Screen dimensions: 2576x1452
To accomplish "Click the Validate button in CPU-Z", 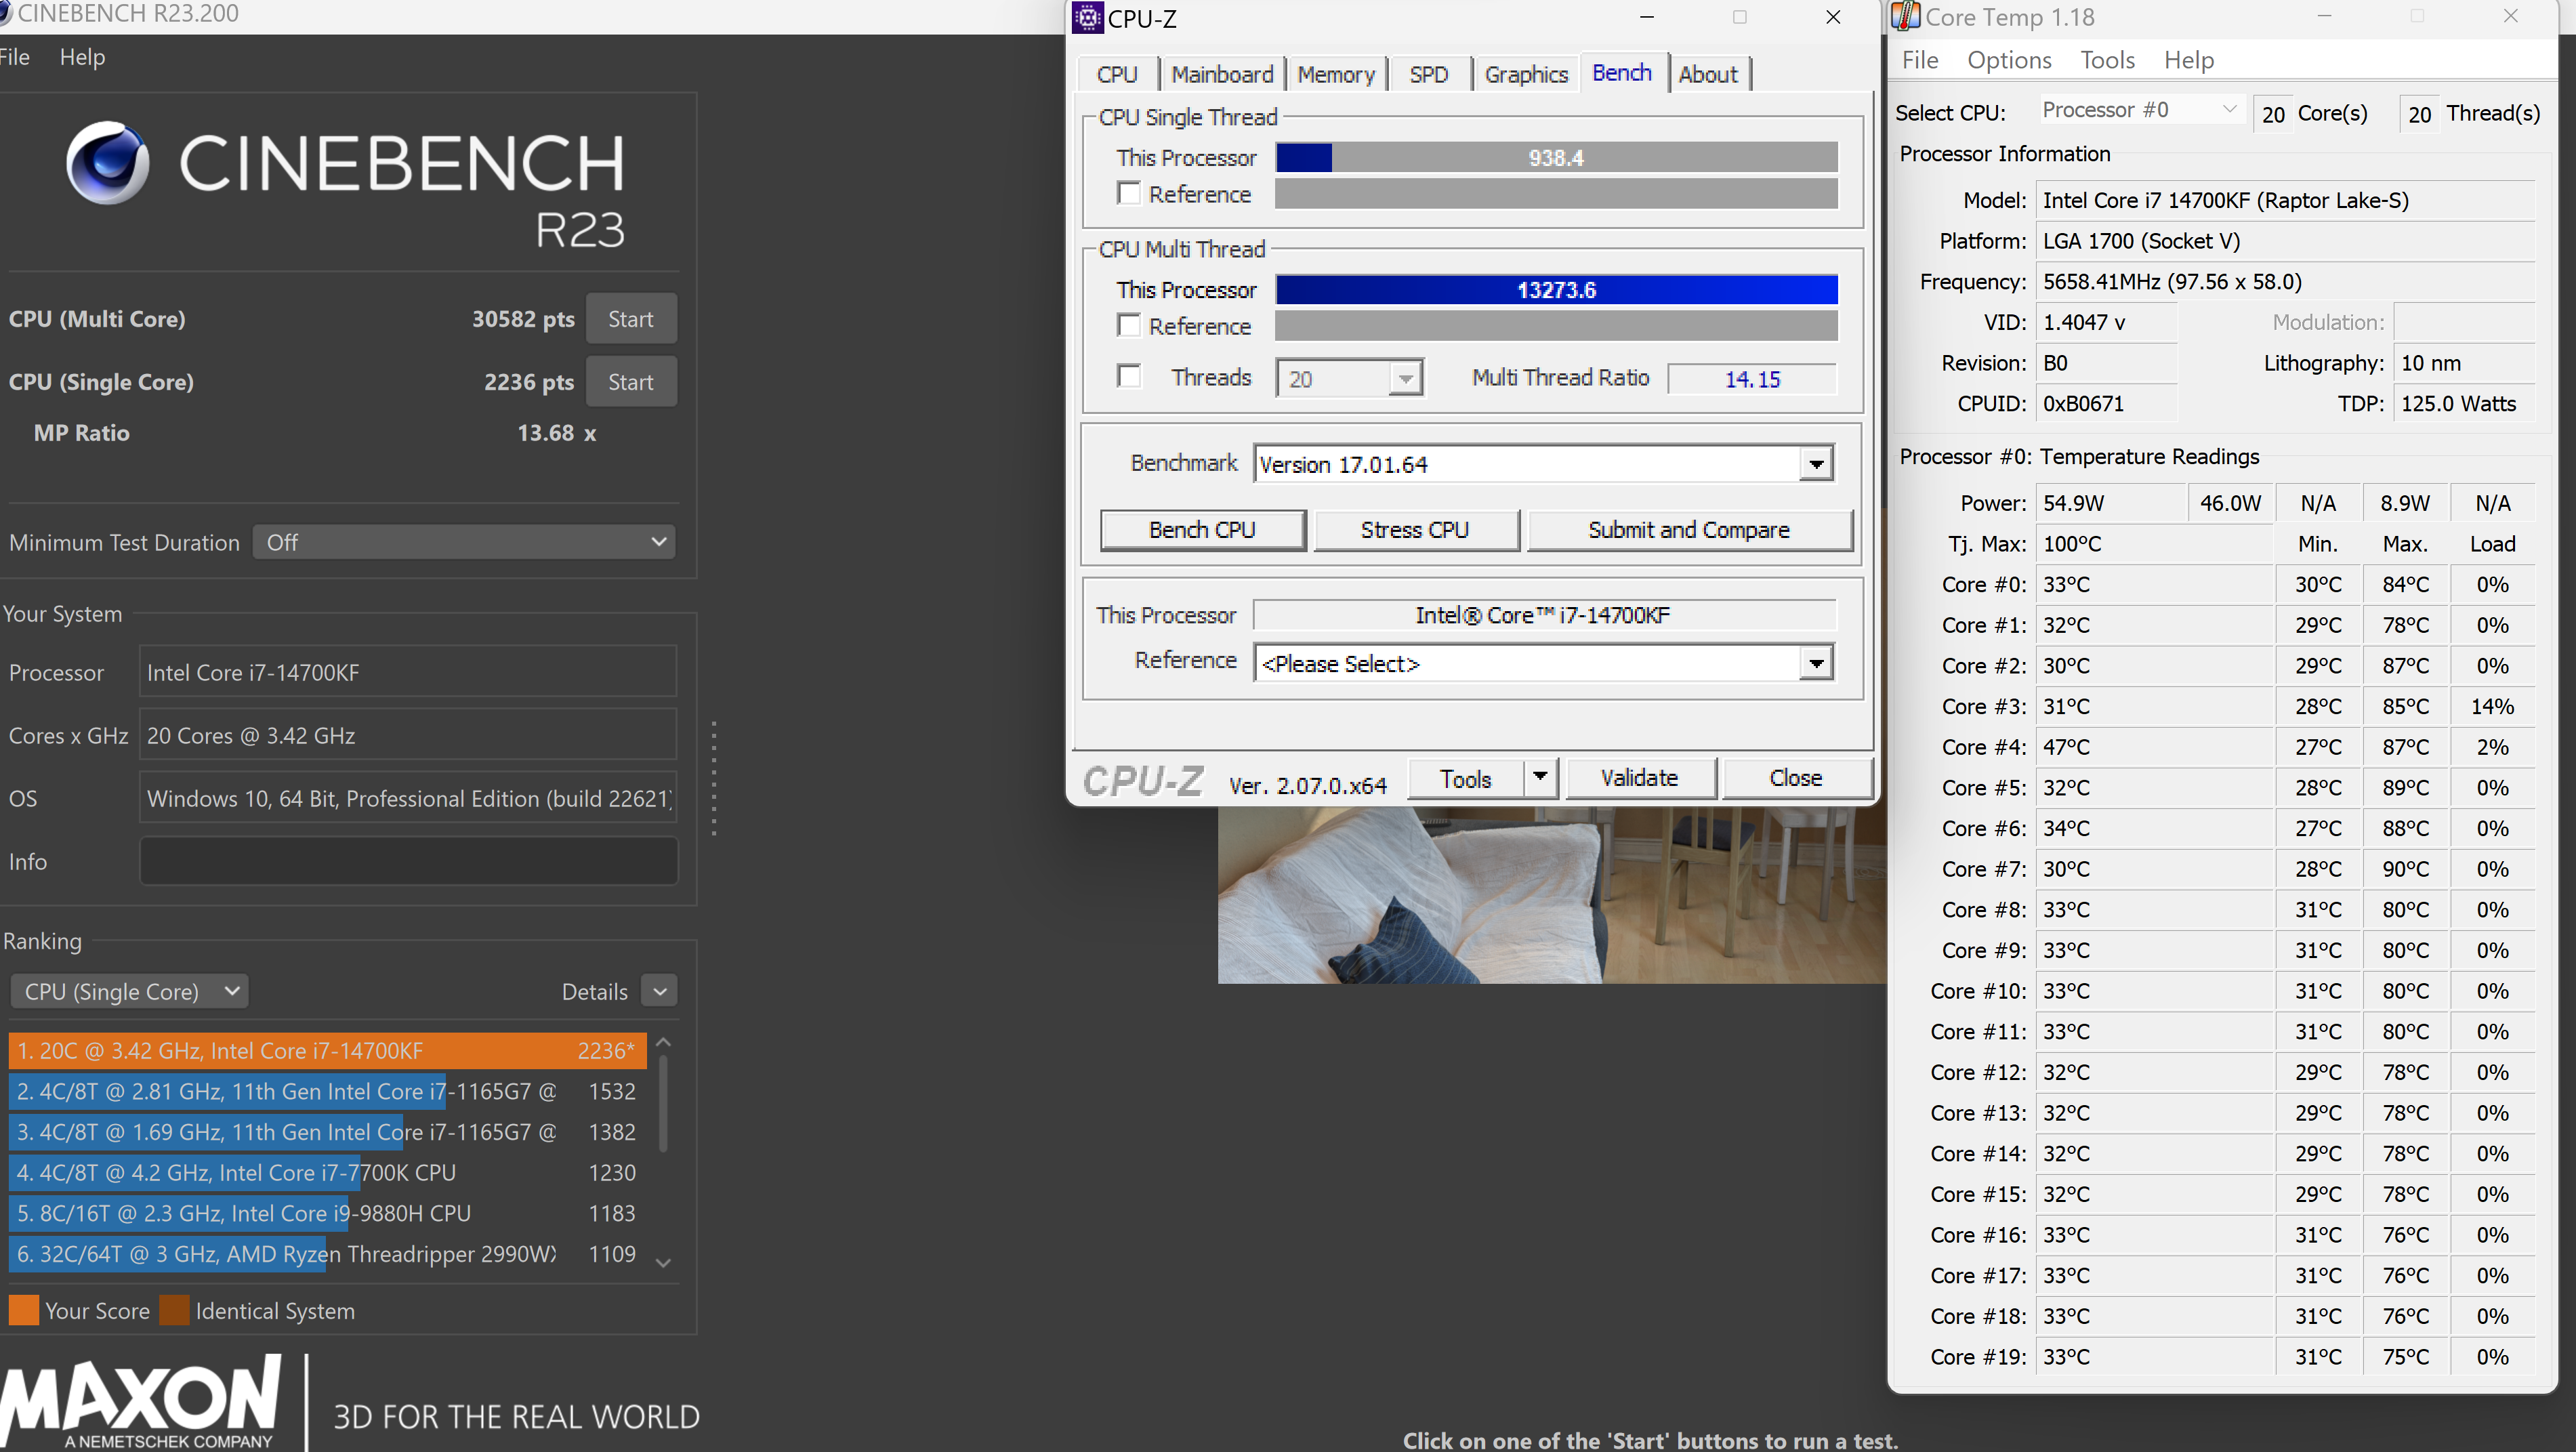I will [x=1640, y=777].
